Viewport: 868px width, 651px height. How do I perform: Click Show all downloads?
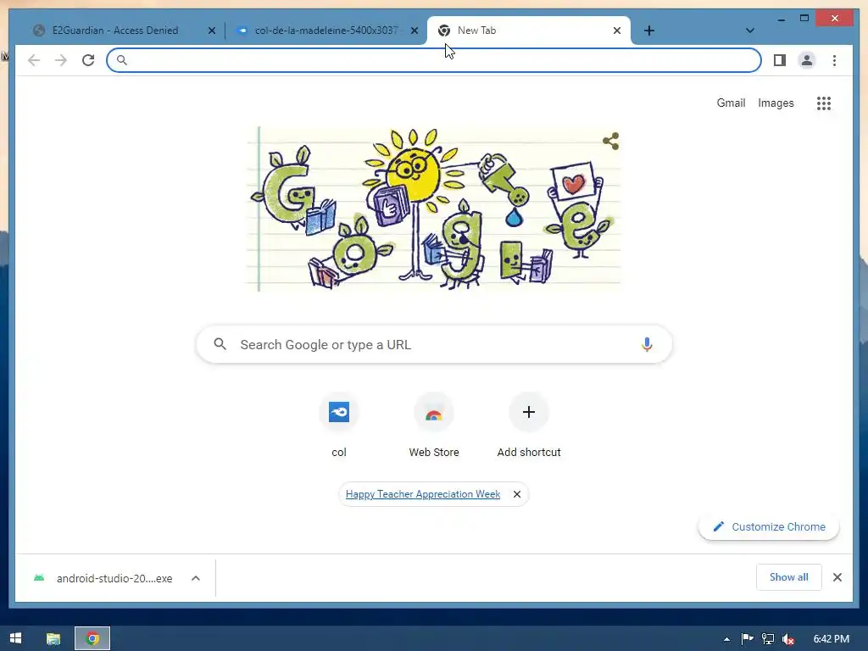pyautogui.click(x=789, y=577)
